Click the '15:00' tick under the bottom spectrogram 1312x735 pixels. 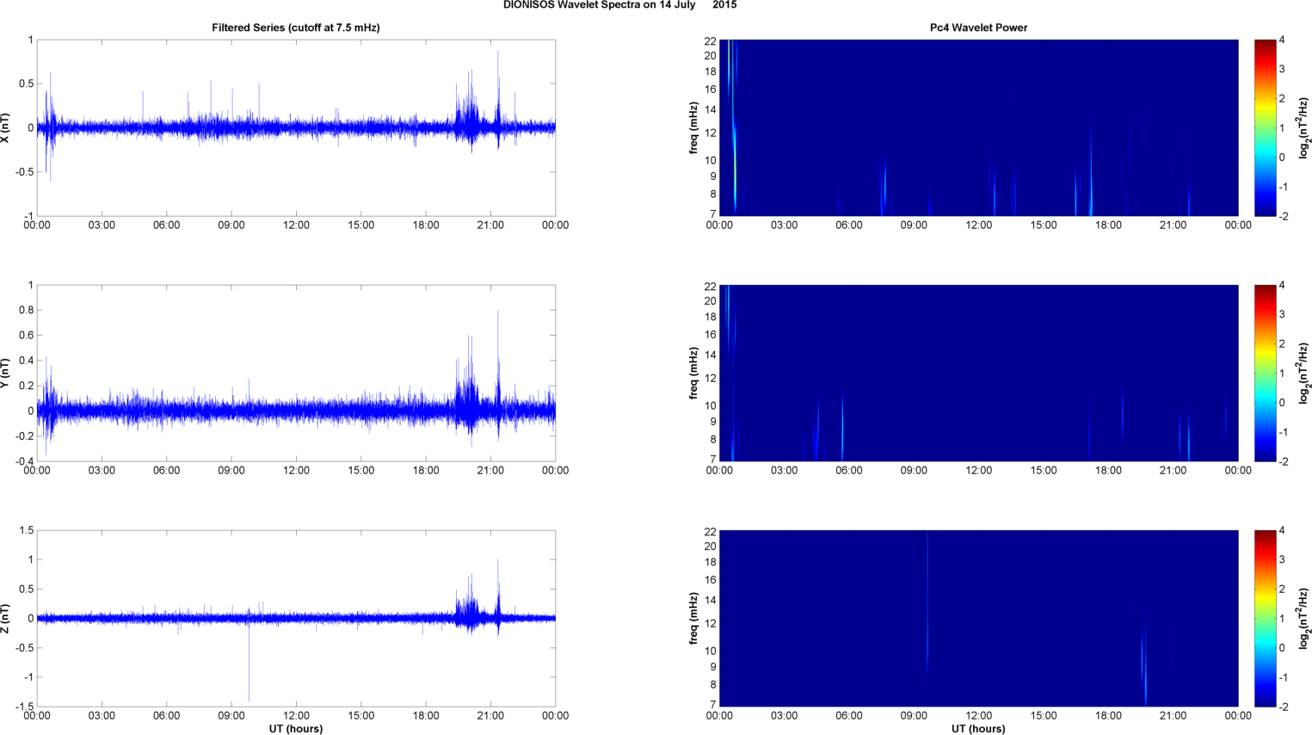point(1044,716)
